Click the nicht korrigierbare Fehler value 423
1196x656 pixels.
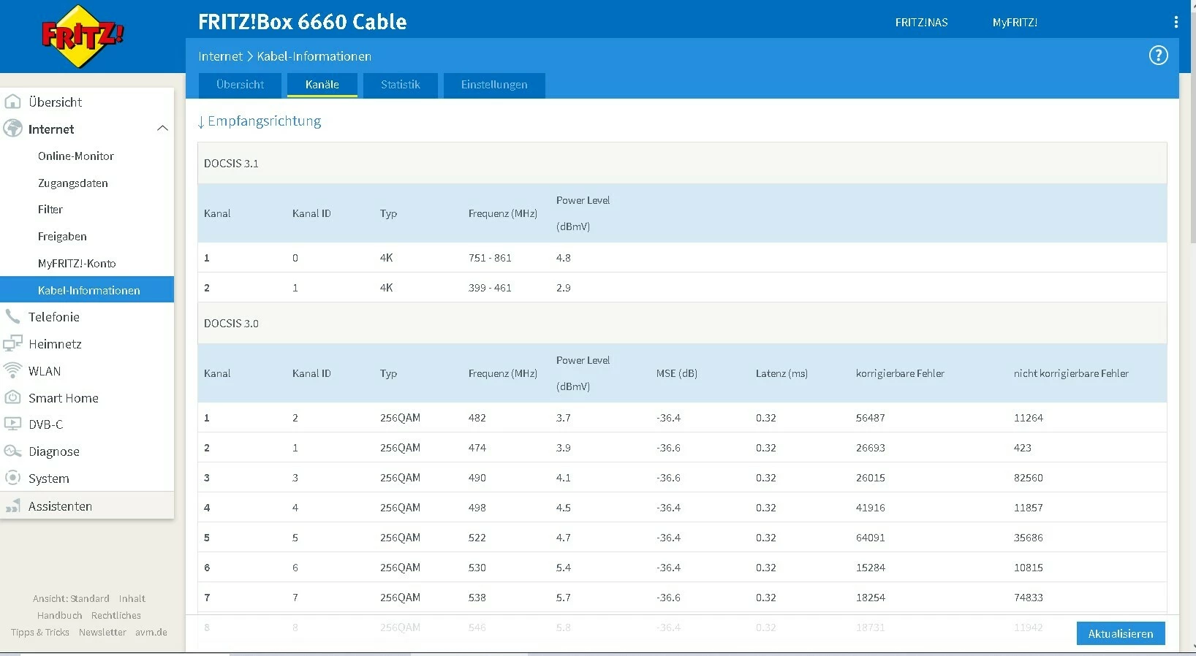1023,448
